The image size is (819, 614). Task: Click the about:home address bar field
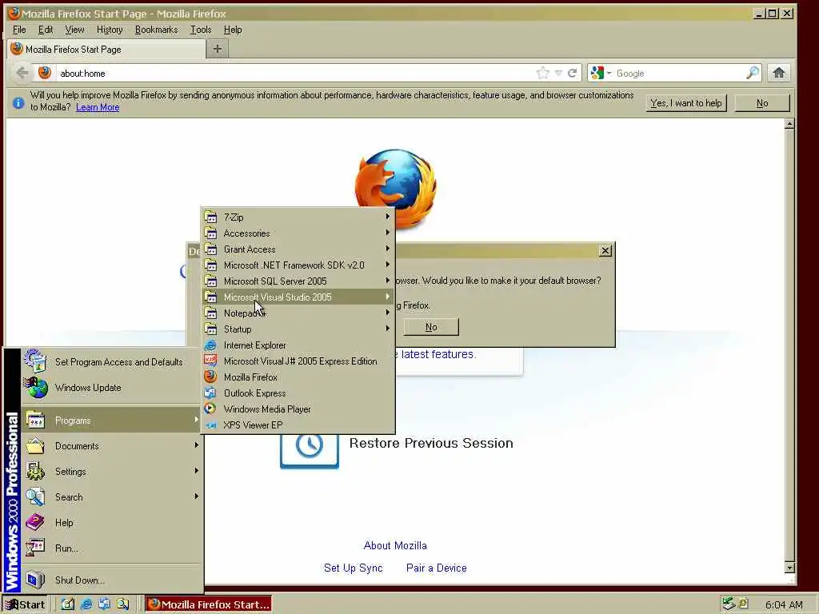pos(295,73)
